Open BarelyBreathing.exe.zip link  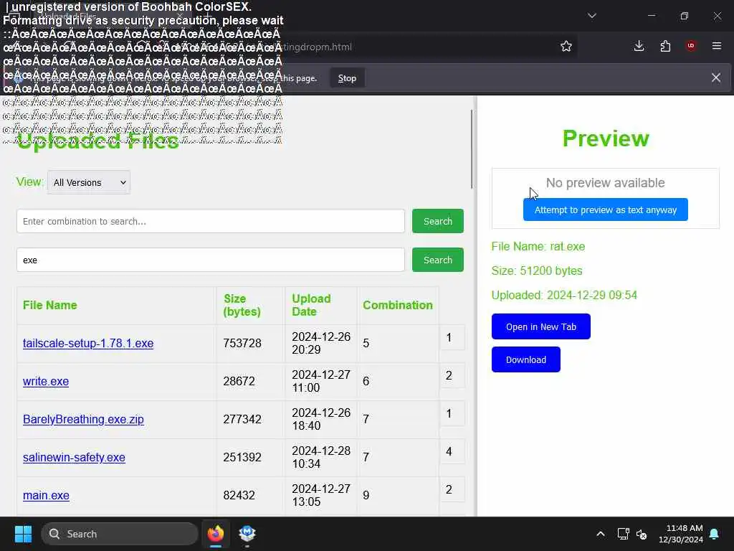83,419
